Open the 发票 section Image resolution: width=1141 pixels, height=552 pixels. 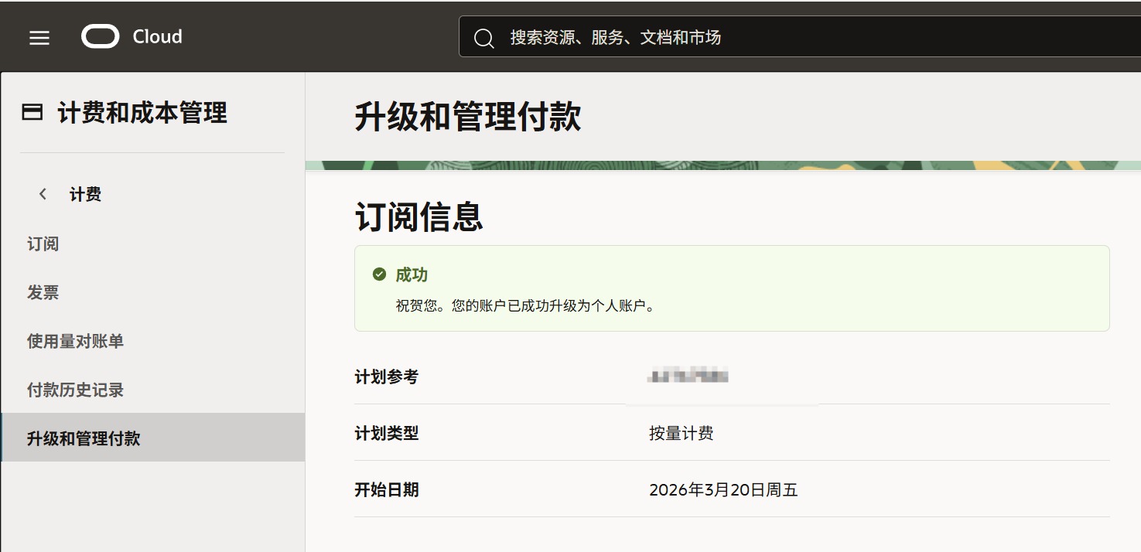42,292
